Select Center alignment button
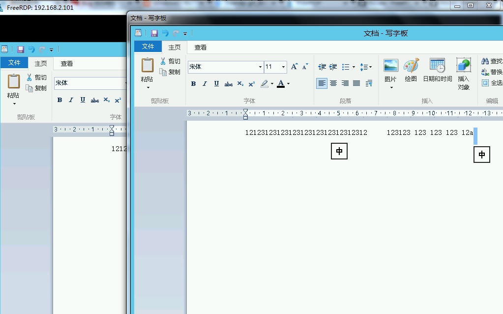Image resolution: width=503 pixels, height=314 pixels. coord(333,83)
